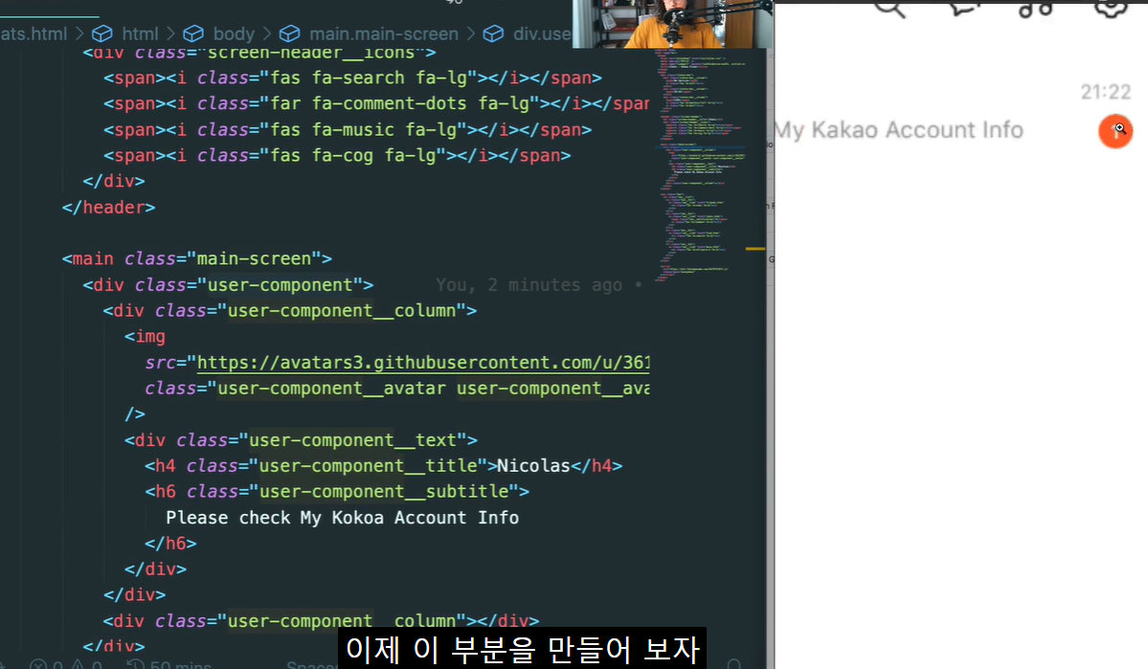Expand chevron after main.main-screen breadcrumb

point(471,33)
